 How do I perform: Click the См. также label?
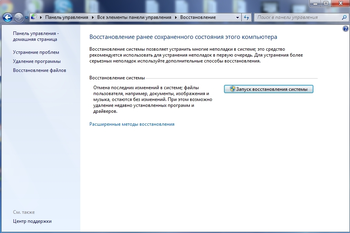tap(24, 212)
